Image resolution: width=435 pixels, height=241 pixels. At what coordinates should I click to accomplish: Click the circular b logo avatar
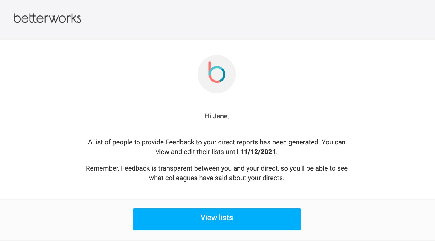click(x=217, y=74)
